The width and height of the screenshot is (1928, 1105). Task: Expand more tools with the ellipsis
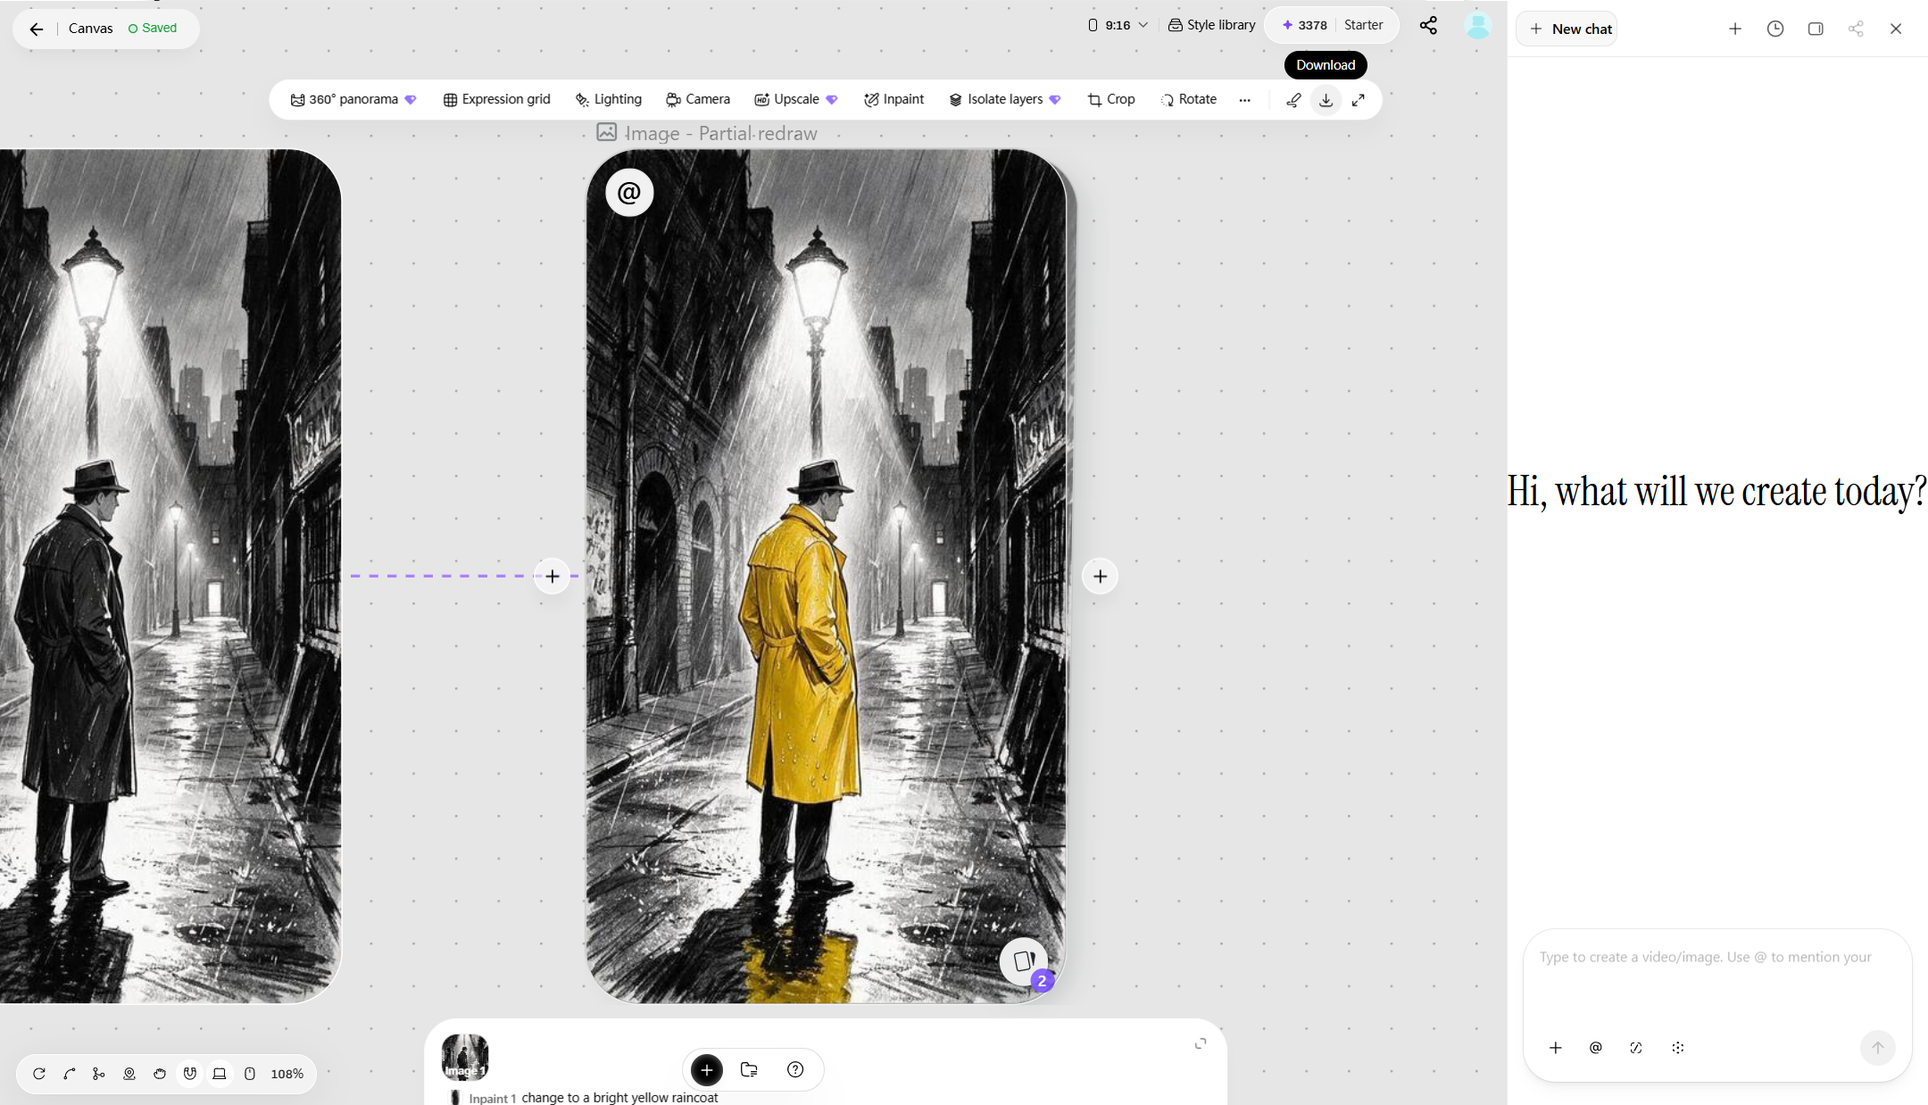pyautogui.click(x=1245, y=100)
